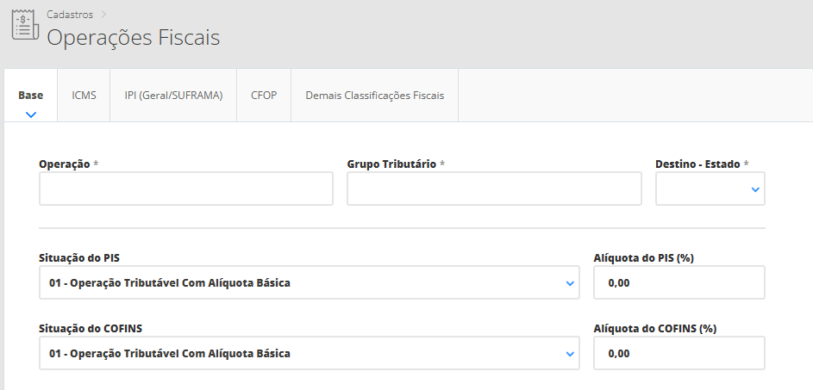Click the Destino - Estado field label
Viewport: 813px width, 390px height.
(697, 164)
